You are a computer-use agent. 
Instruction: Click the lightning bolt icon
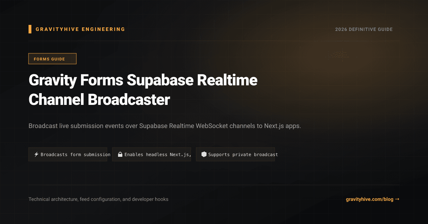(36, 154)
